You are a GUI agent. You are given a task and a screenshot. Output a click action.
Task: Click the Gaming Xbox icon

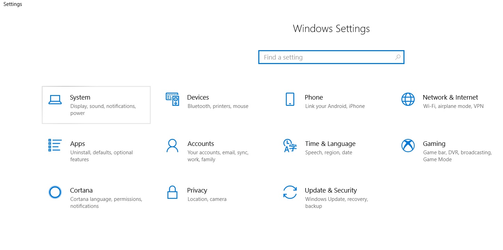(x=408, y=146)
